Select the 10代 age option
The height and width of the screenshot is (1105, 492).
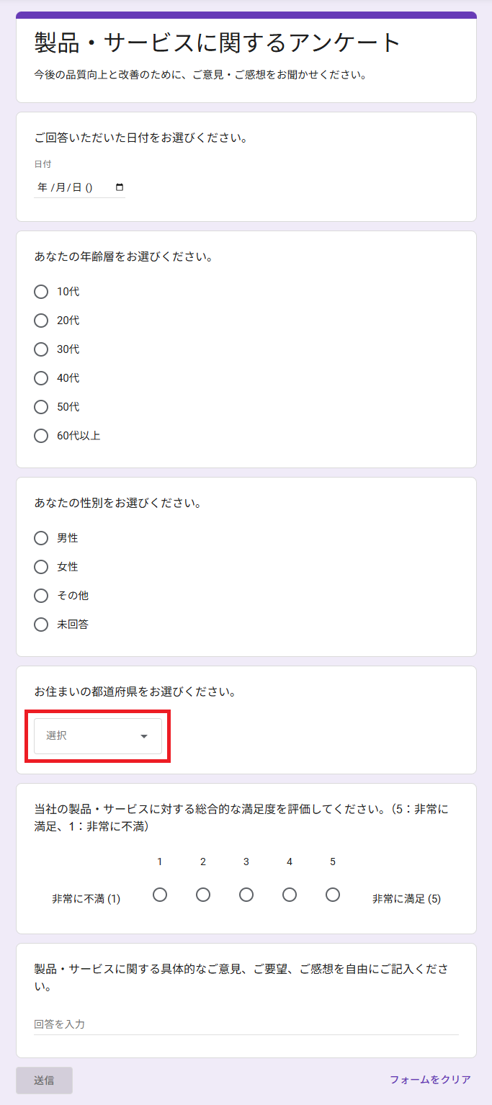[41, 292]
